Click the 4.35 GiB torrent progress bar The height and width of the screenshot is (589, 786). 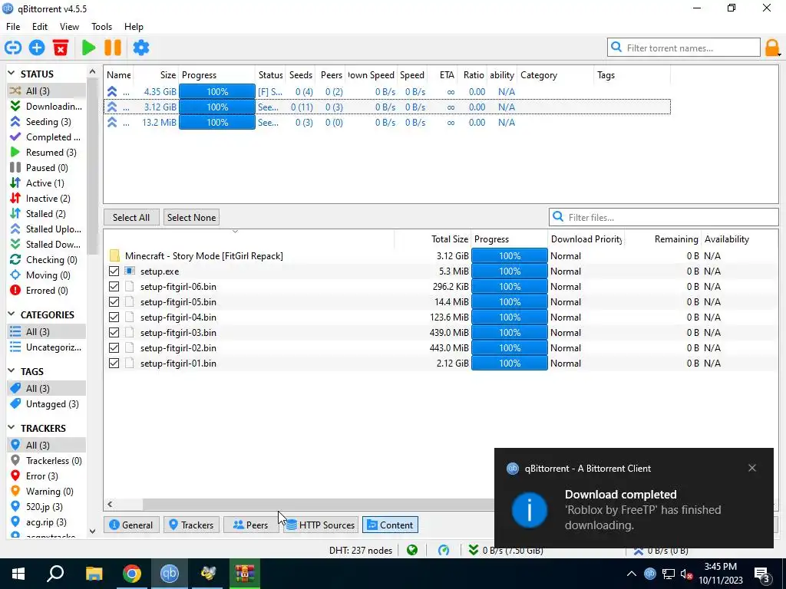click(217, 92)
